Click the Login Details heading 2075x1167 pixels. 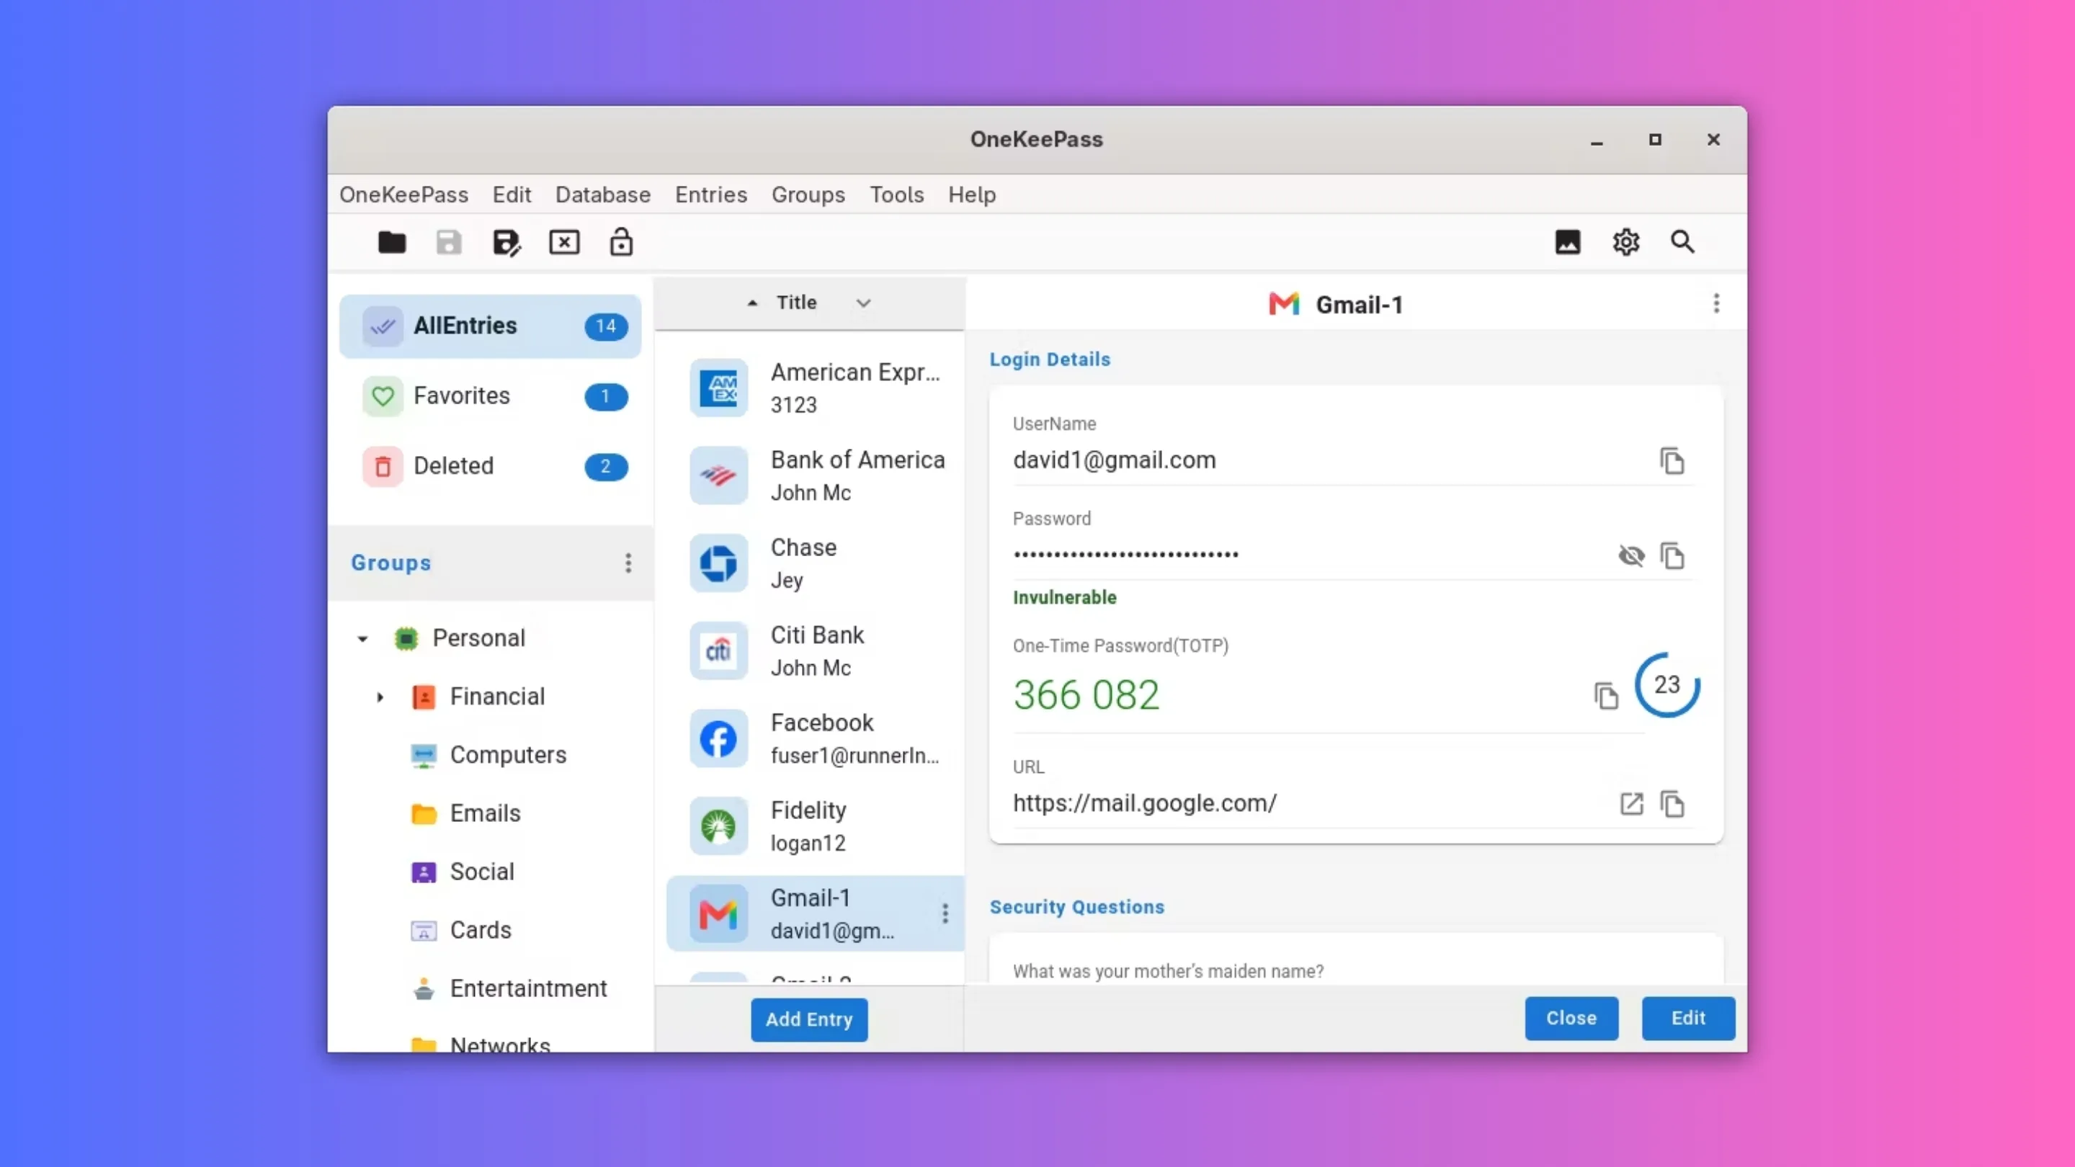[1050, 359]
